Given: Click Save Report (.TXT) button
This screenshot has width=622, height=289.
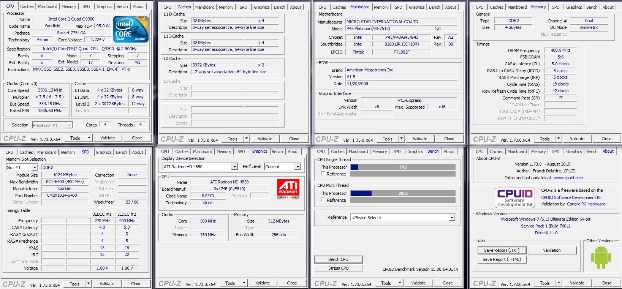Looking at the screenshot, I should coord(502,250).
